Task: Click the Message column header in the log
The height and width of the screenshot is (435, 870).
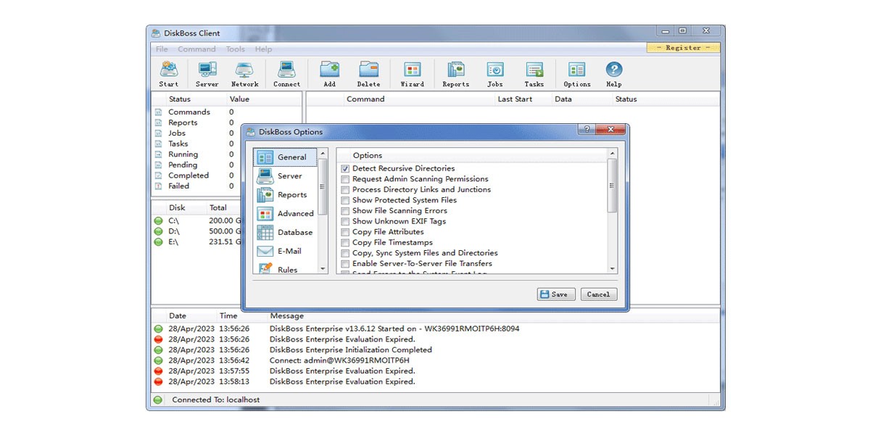Action: [287, 316]
